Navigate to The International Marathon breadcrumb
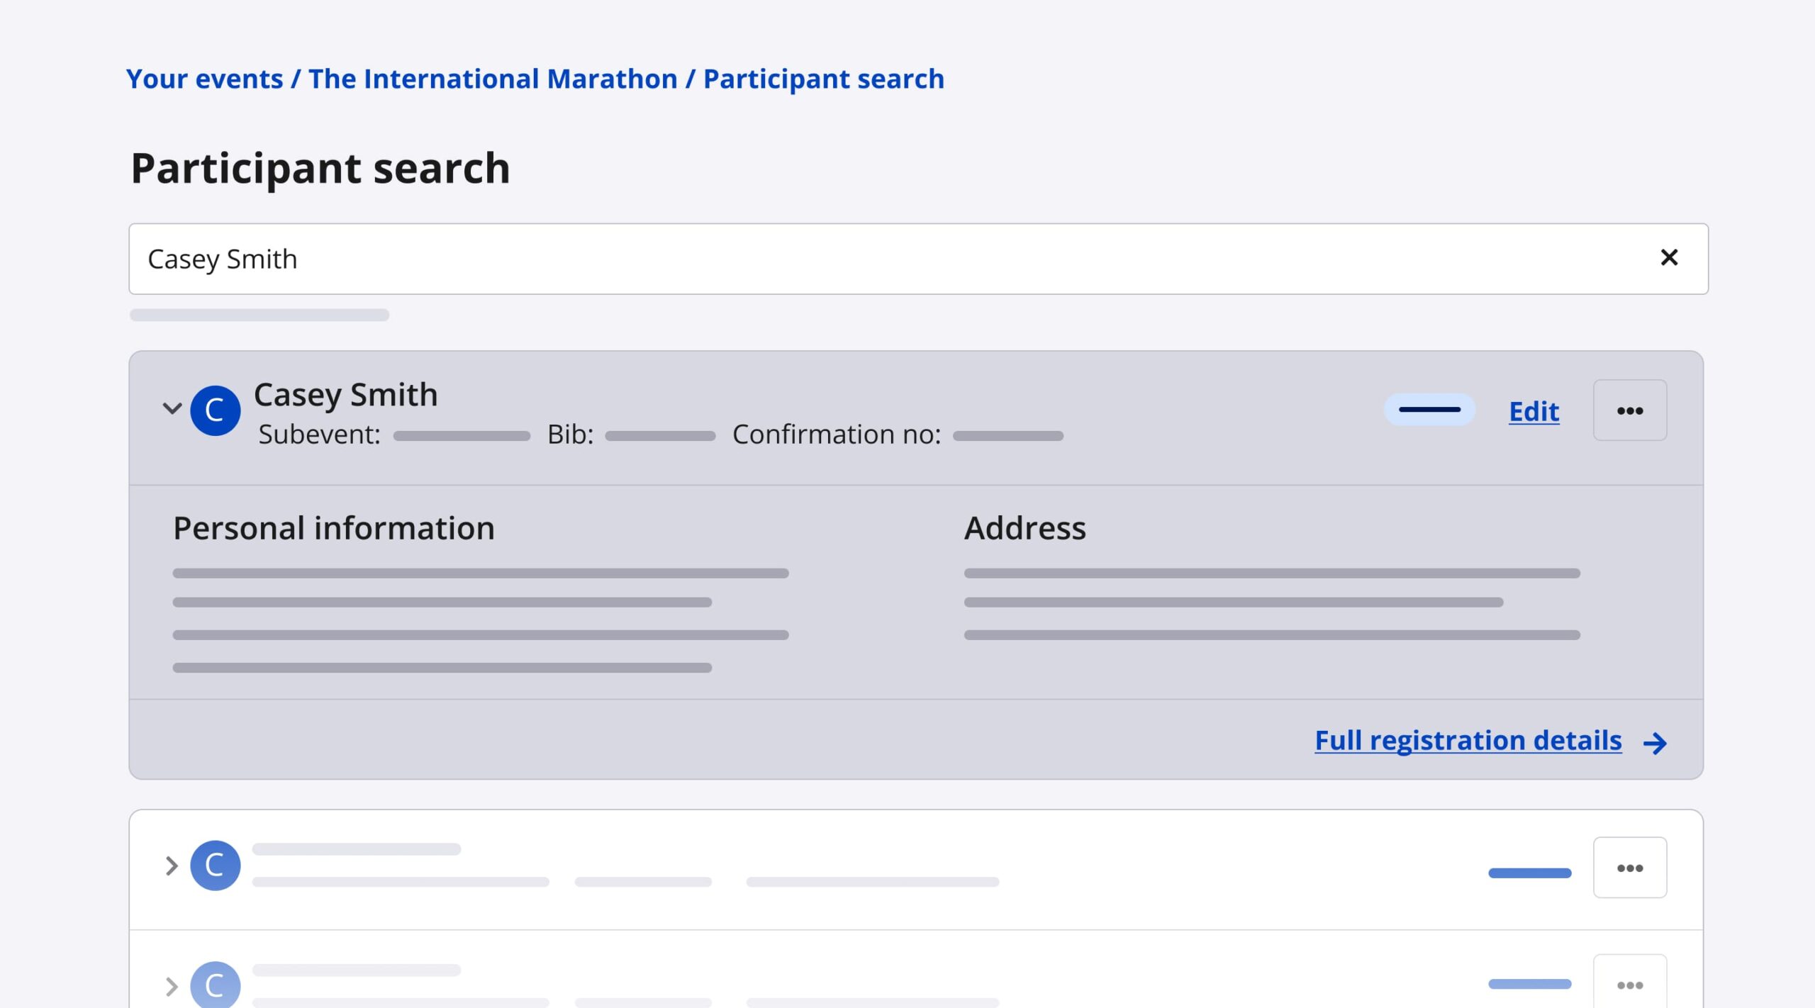Viewport: 1815px width, 1008px height. (x=493, y=79)
